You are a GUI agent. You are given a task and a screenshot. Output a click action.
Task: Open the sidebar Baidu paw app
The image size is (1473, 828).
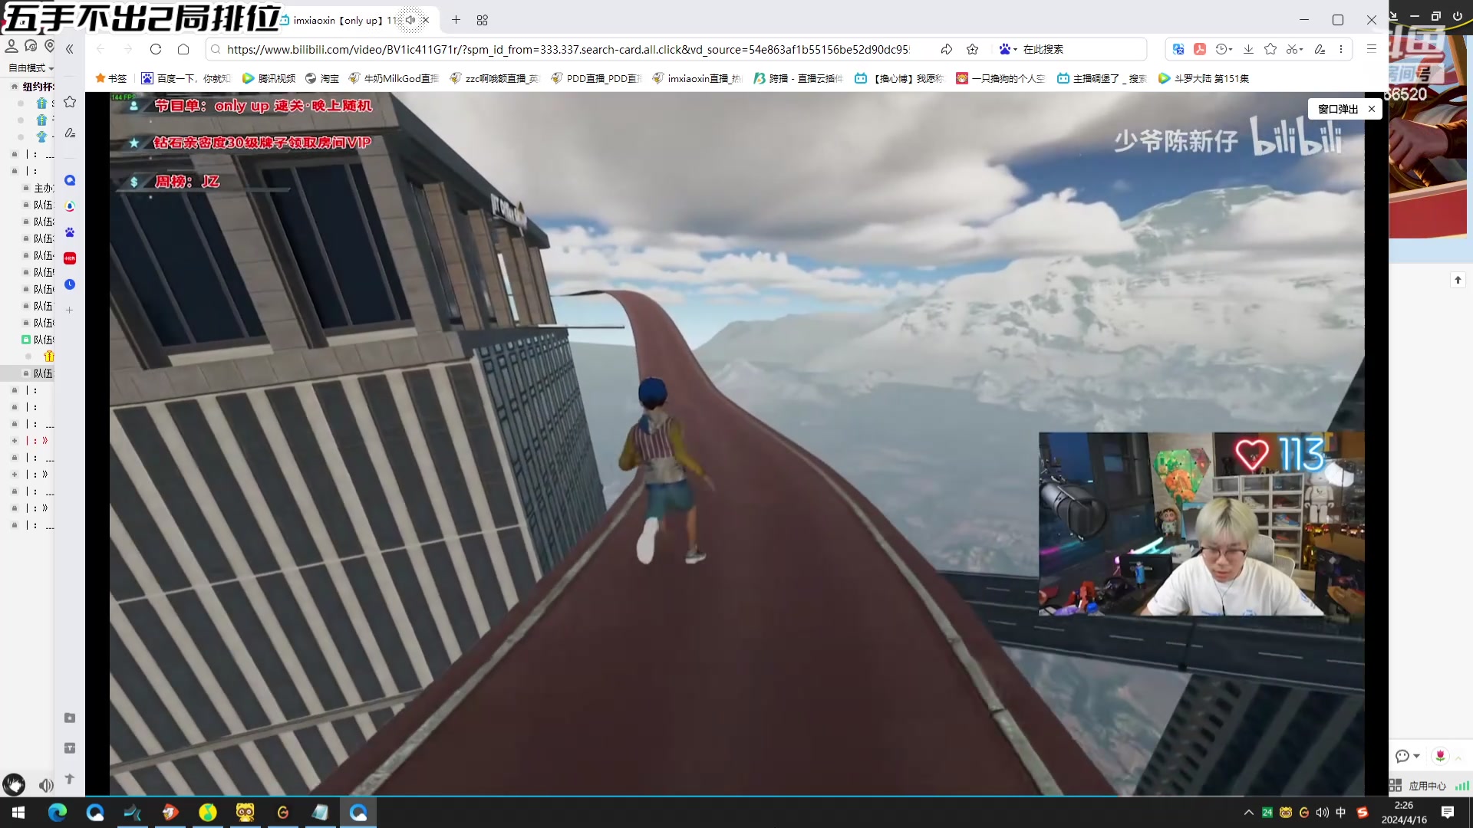70,232
